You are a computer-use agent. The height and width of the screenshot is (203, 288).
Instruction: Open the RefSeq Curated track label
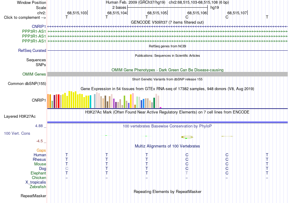[32, 51]
